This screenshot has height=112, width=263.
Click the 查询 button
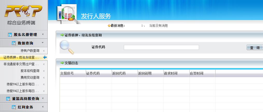[255, 47]
